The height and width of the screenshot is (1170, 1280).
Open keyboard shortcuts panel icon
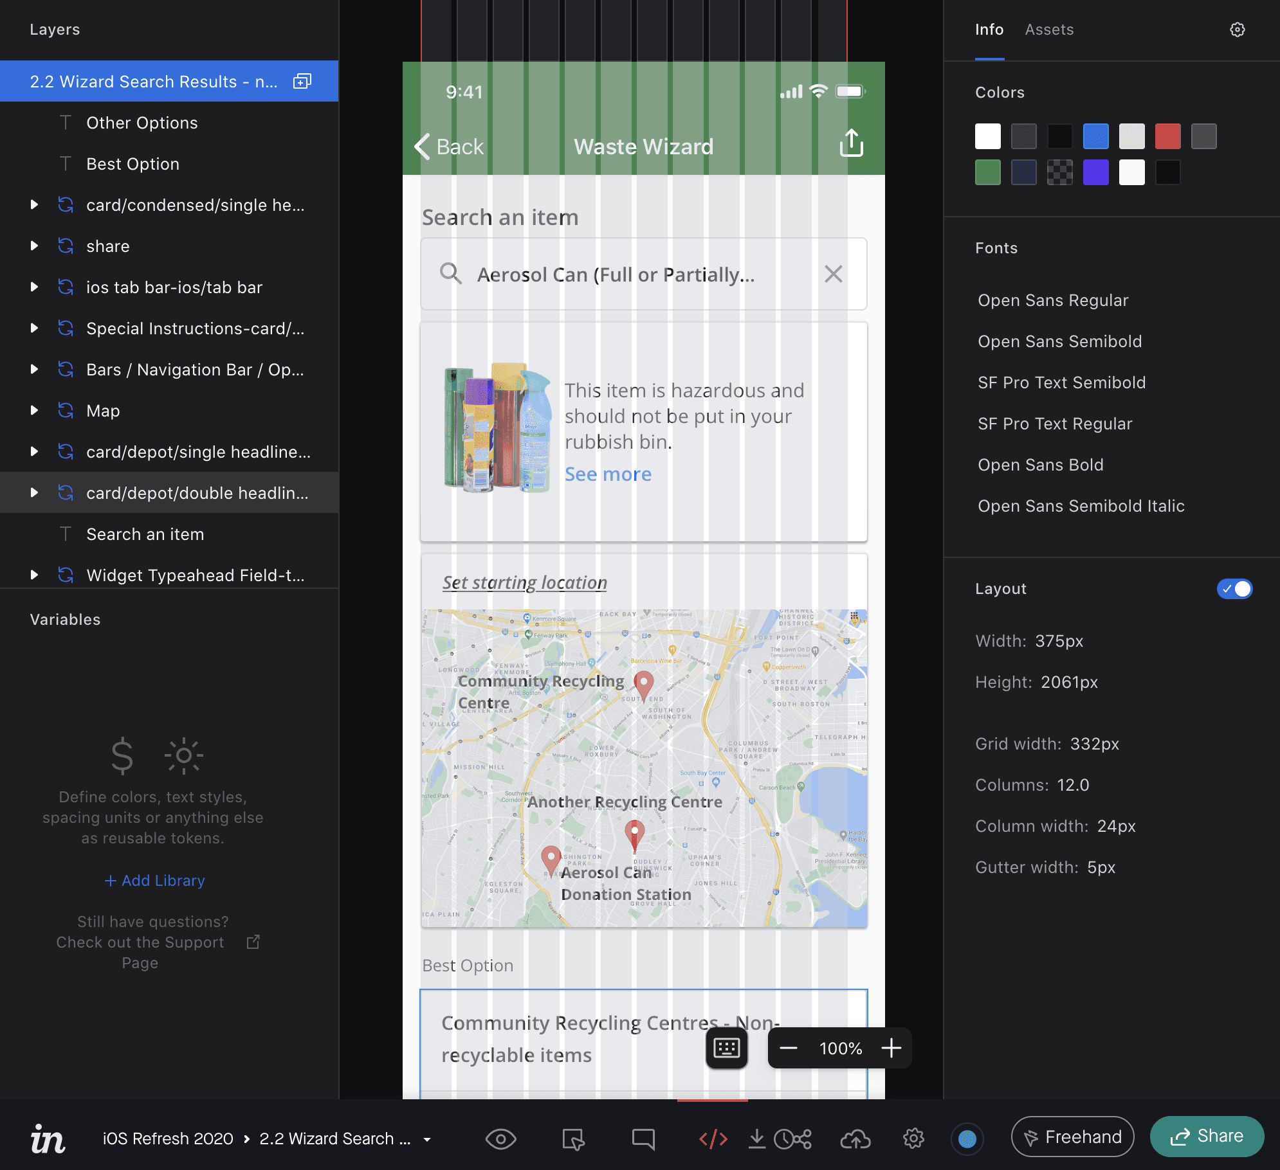726,1048
